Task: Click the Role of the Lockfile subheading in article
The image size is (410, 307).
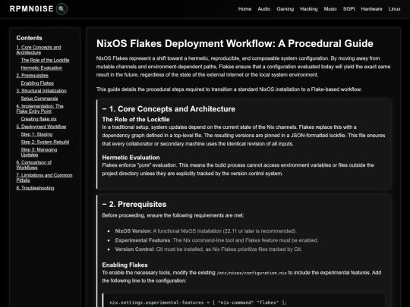Action: point(136,119)
